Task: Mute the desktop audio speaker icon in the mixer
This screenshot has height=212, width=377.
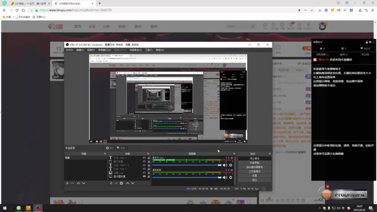Action: [225, 178]
